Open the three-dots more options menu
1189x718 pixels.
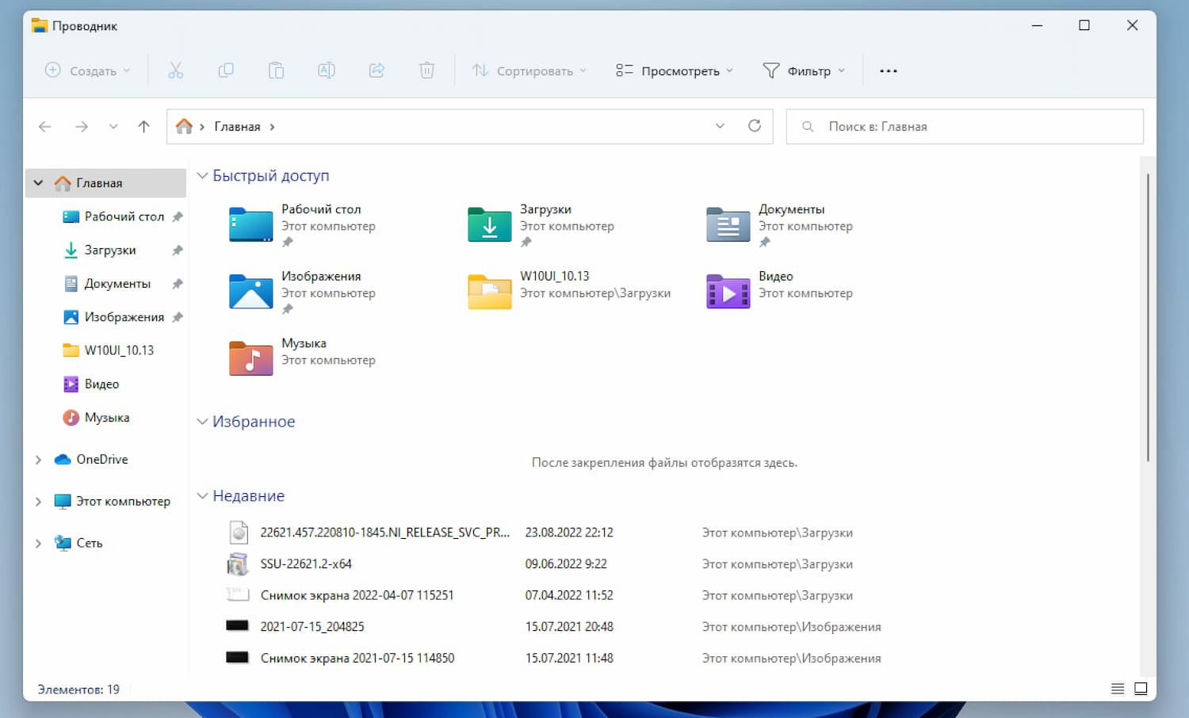tap(889, 71)
